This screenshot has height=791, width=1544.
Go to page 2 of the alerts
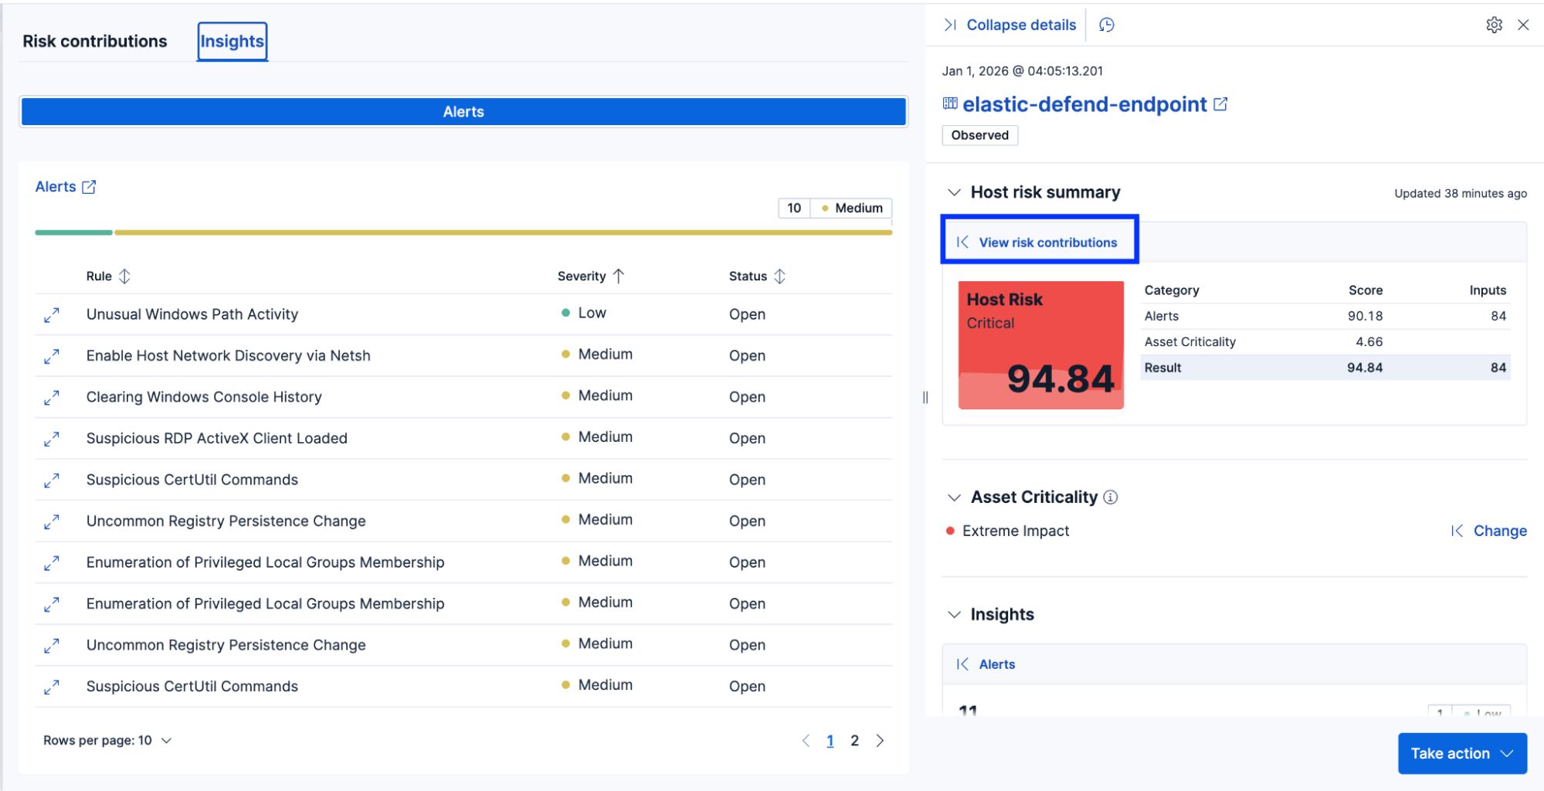(854, 741)
